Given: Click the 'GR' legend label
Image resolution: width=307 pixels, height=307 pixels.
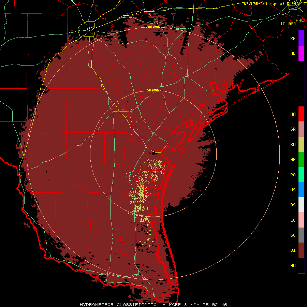Looking at the screenshot, I should pos(293,129).
